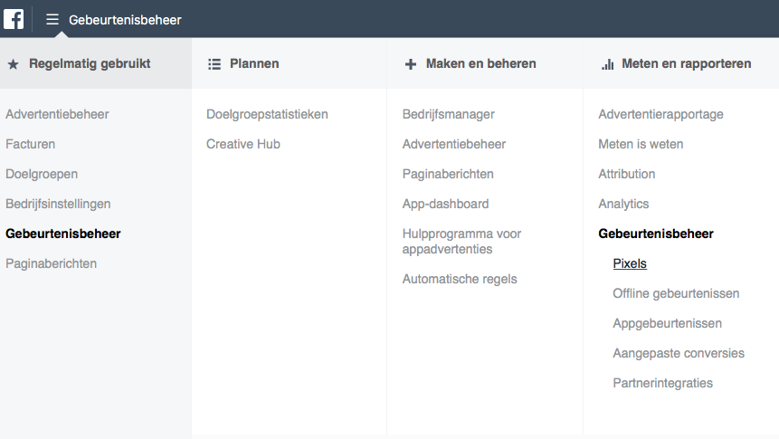Open Doelgroepstatistieken under Plannen
Image resolution: width=779 pixels, height=439 pixels.
267,114
